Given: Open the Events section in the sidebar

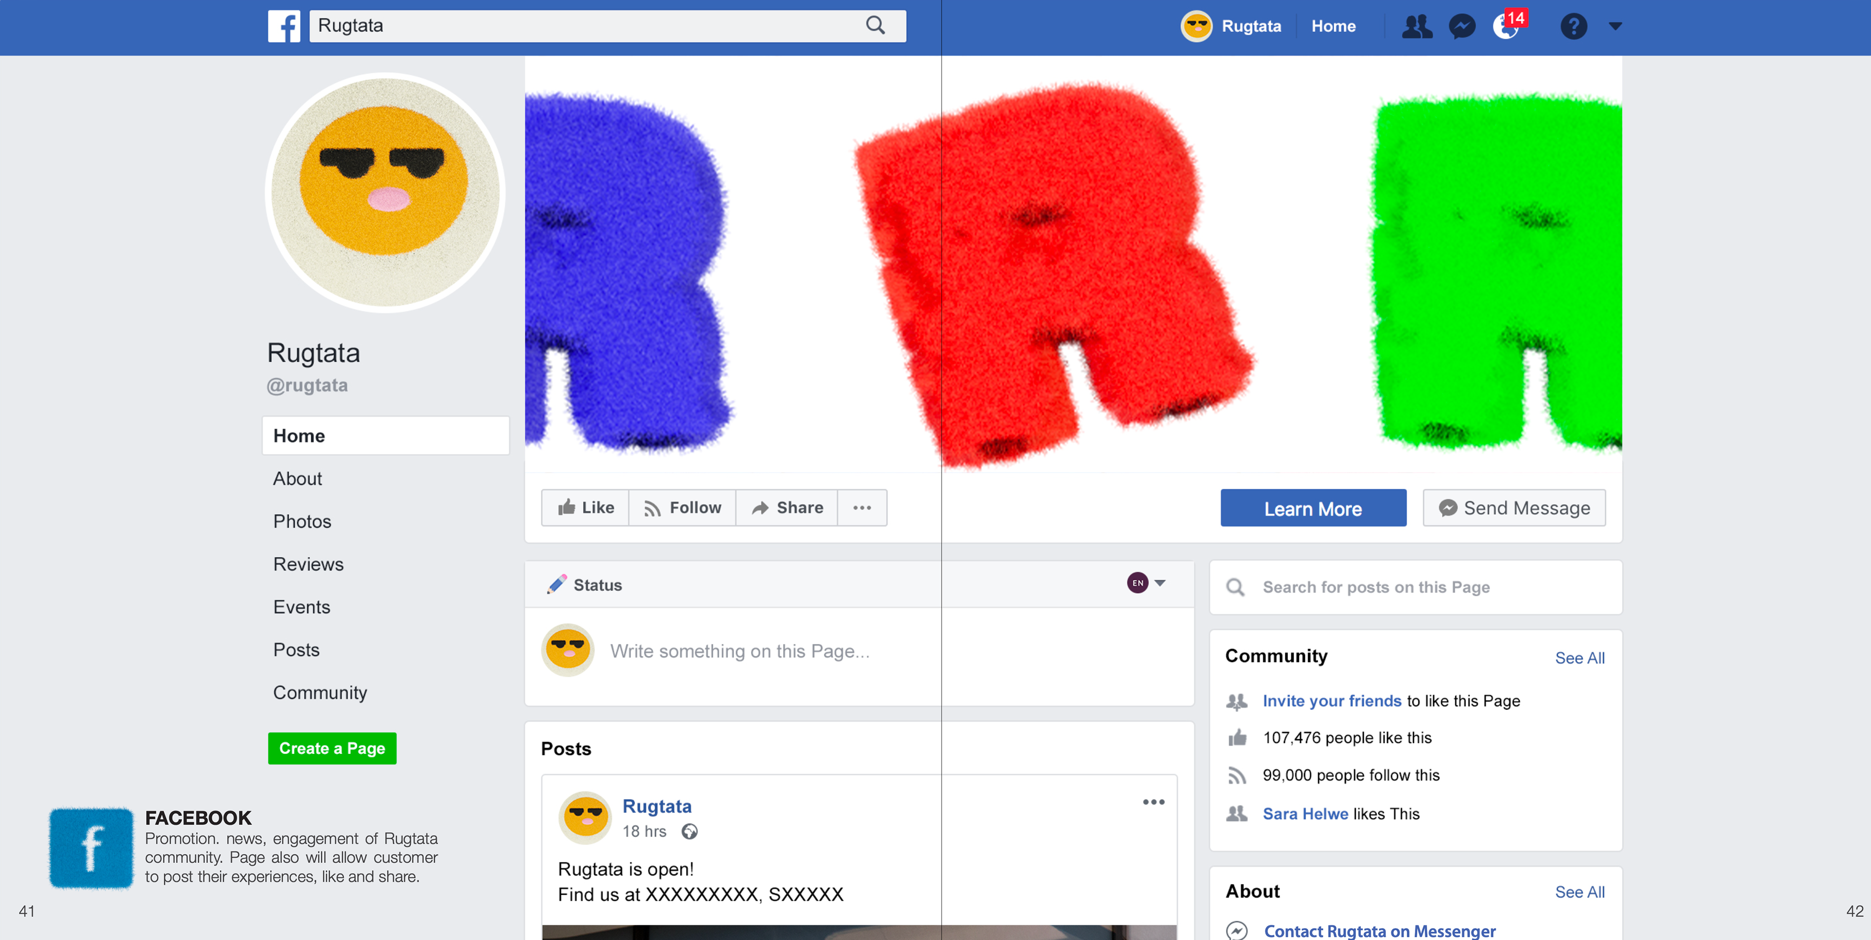Looking at the screenshot, I should coord(302,607).
